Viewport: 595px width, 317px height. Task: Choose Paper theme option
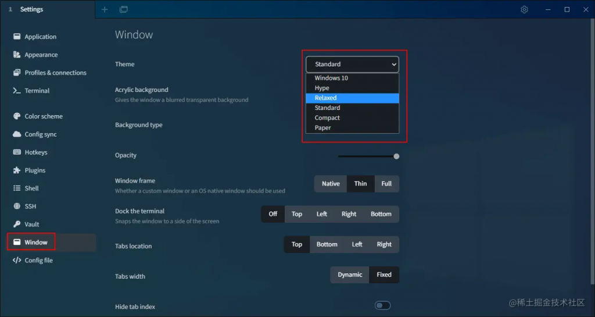pyautogui.click(x=352, y=127)
